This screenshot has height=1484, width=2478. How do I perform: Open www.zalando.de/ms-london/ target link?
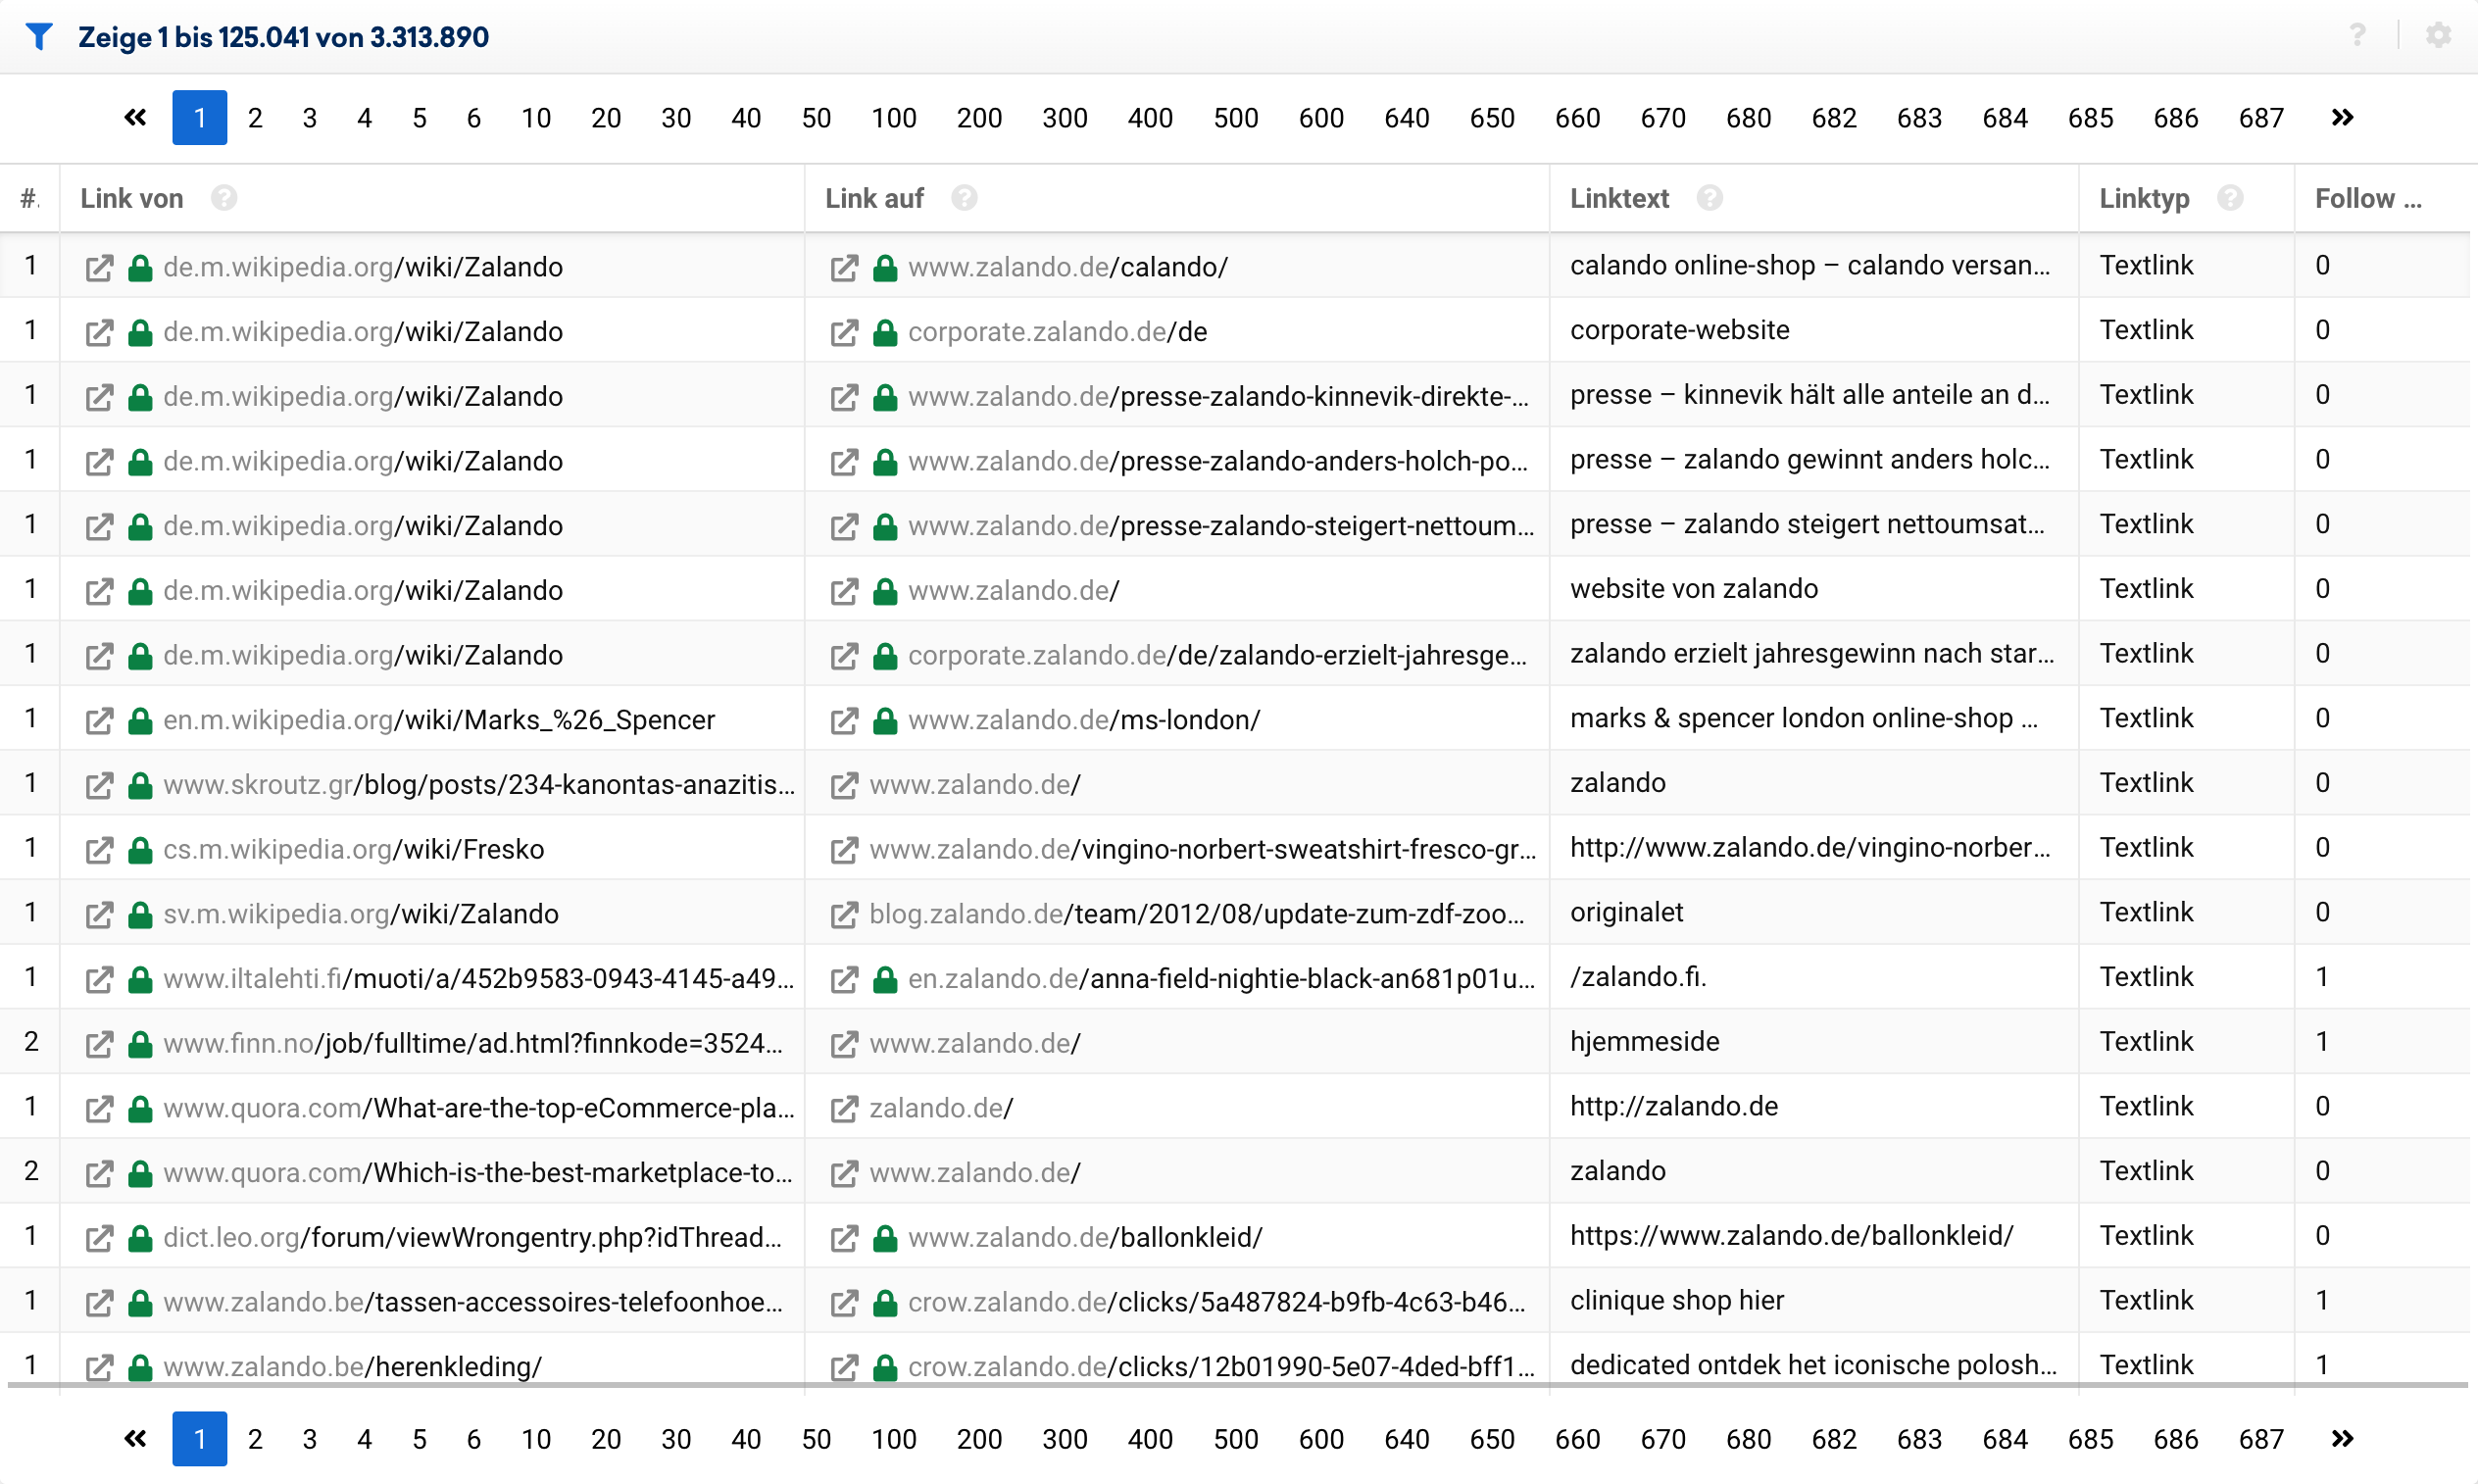click(x=1084, y=720)
